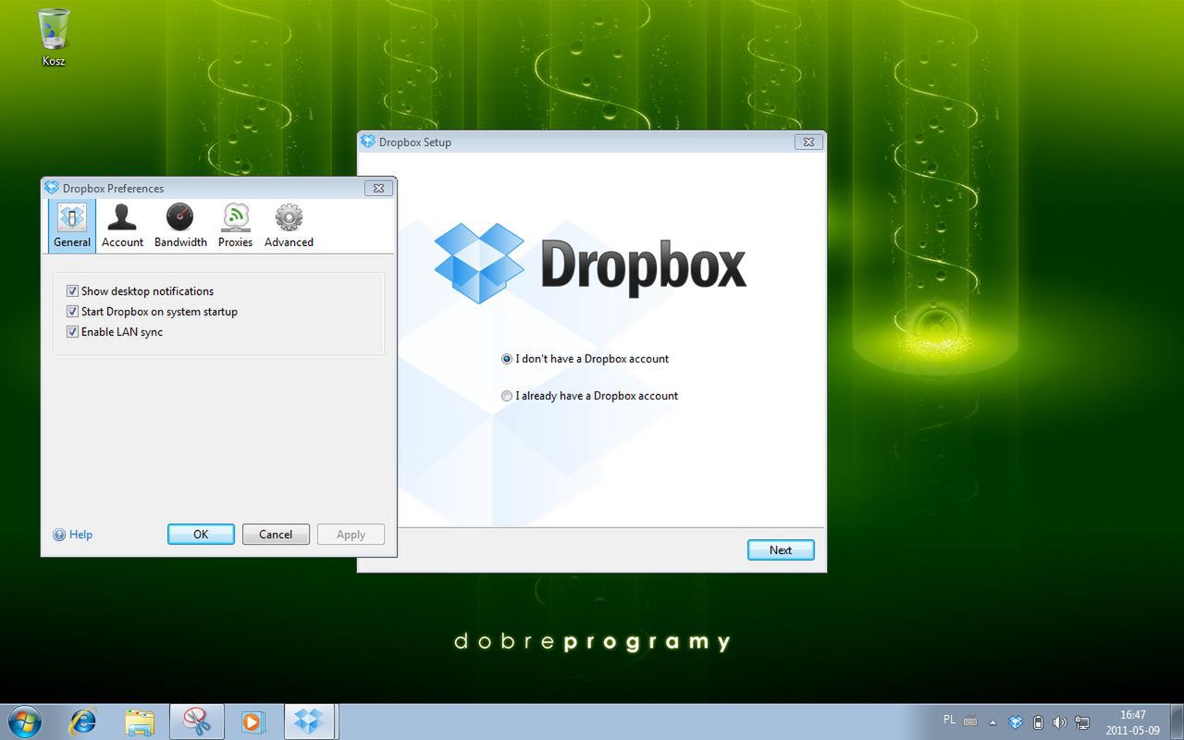The width and height of the screenshot is (1184, 740).
Task: Select the General settings icon
Action: point(71,224)
